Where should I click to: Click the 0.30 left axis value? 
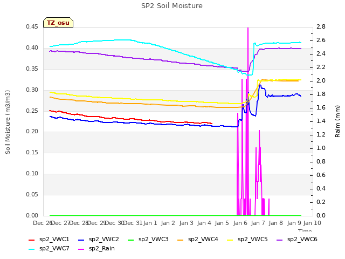click(x=32, y=90)
